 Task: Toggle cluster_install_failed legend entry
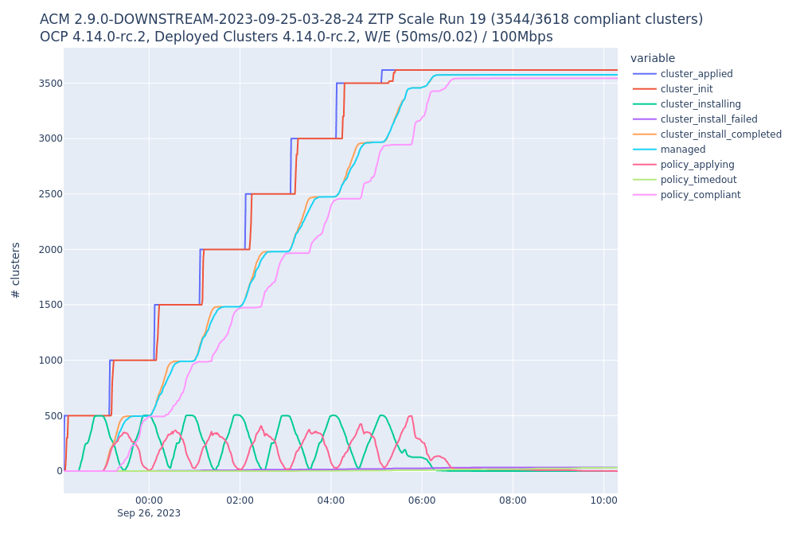(x=695, y=119)
